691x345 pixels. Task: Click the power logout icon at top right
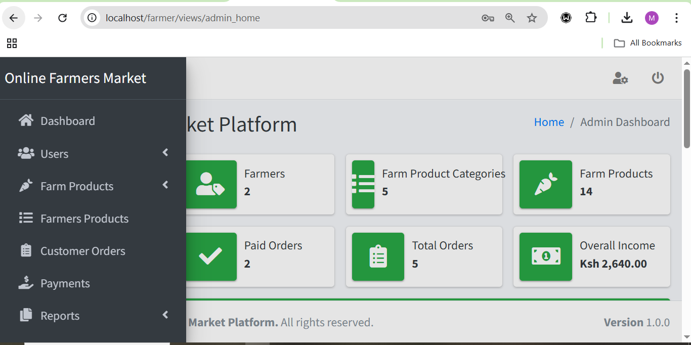pyautogui.click(x=658, y=78)
